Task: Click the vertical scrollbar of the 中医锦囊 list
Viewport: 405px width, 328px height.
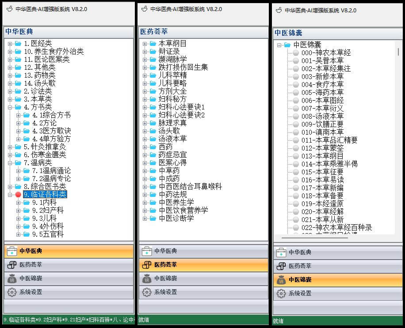Action: 398,52
